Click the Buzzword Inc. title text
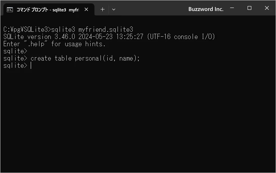The width and height of the screenshot is (276, 173). tap(206, 9)
